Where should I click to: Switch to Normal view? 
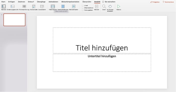(x=4, y=7)
